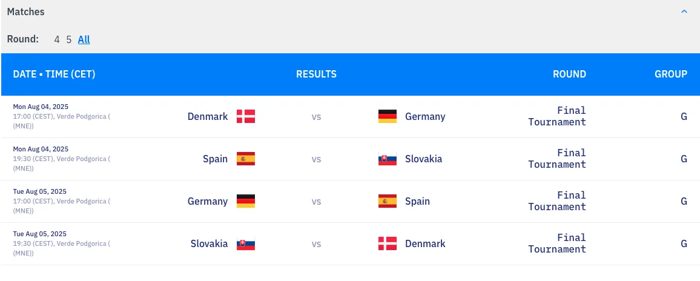
Task: Click vs result of Slovakia–Denmark match
Action: point(316,243)
